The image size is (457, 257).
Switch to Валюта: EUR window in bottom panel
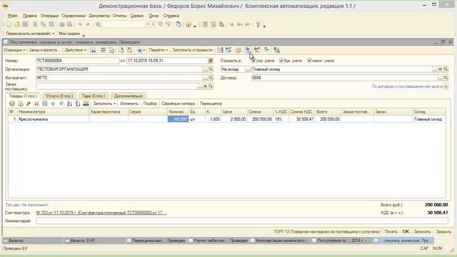tap(94, 241)
